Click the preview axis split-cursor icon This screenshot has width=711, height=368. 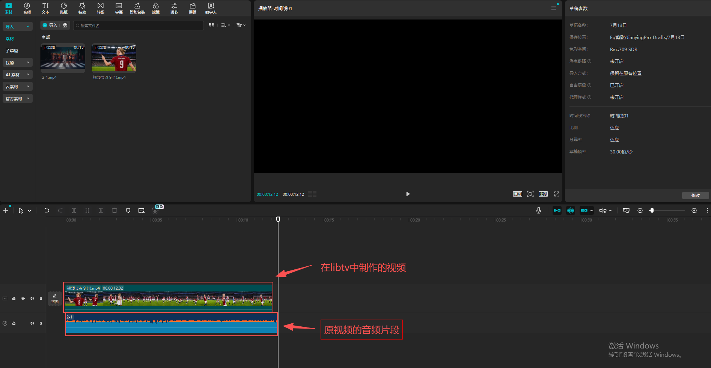603,210
